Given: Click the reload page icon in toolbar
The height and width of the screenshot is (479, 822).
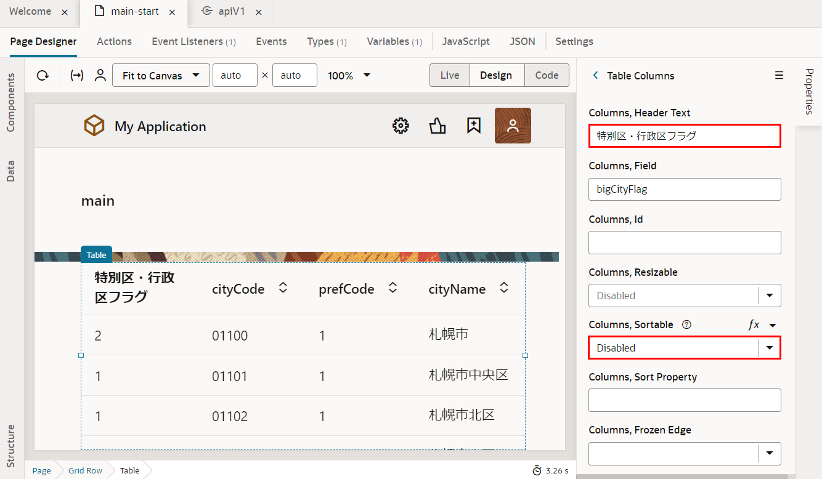Looking at the screenshot, I should pos(43,76).
